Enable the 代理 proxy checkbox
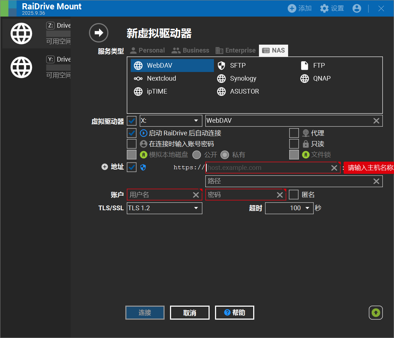 pyautogui.click(x=294, y=133)
